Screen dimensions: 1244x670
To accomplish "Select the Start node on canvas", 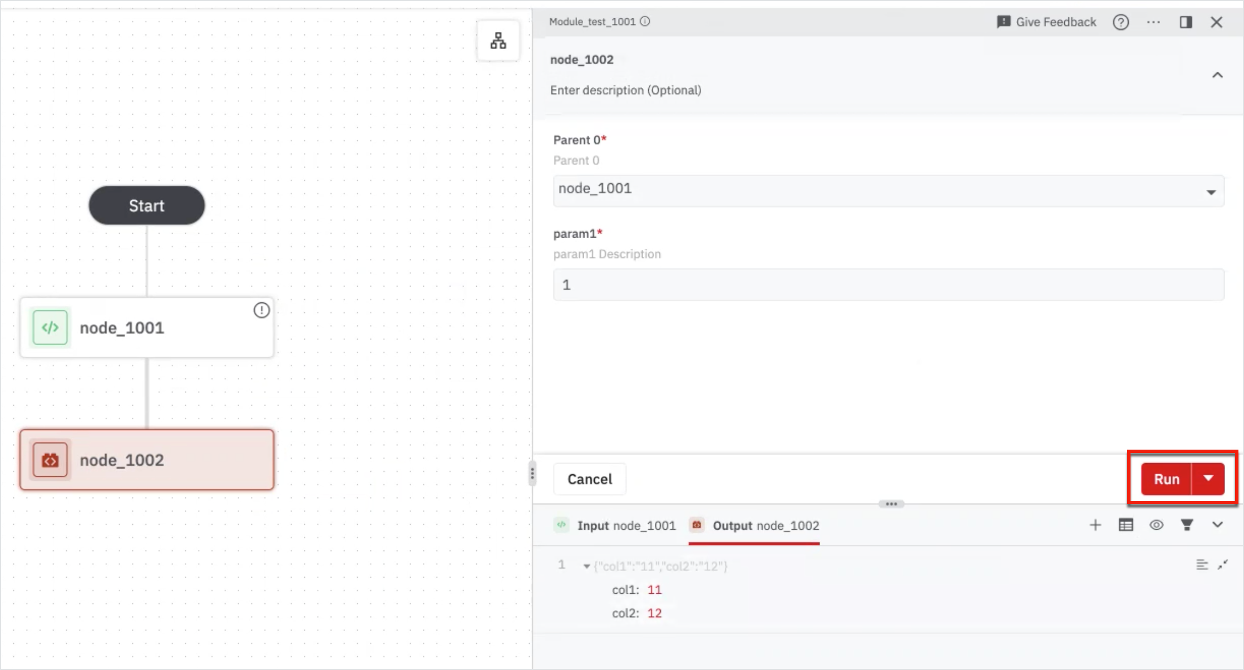I will 147,205.
